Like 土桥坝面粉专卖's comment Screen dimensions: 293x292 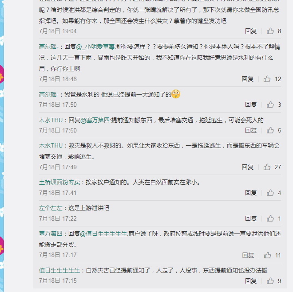pos(270,193)
